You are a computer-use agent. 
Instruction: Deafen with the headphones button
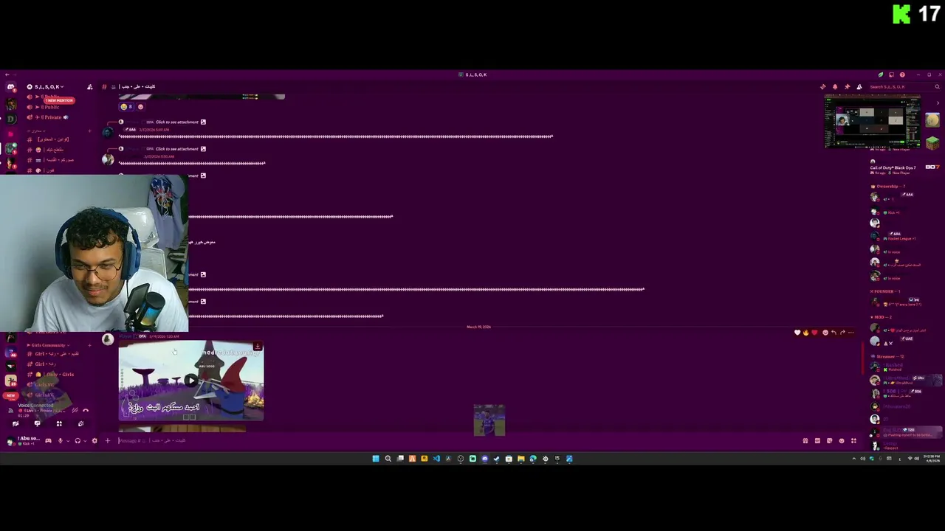click(x=78, y=441)
